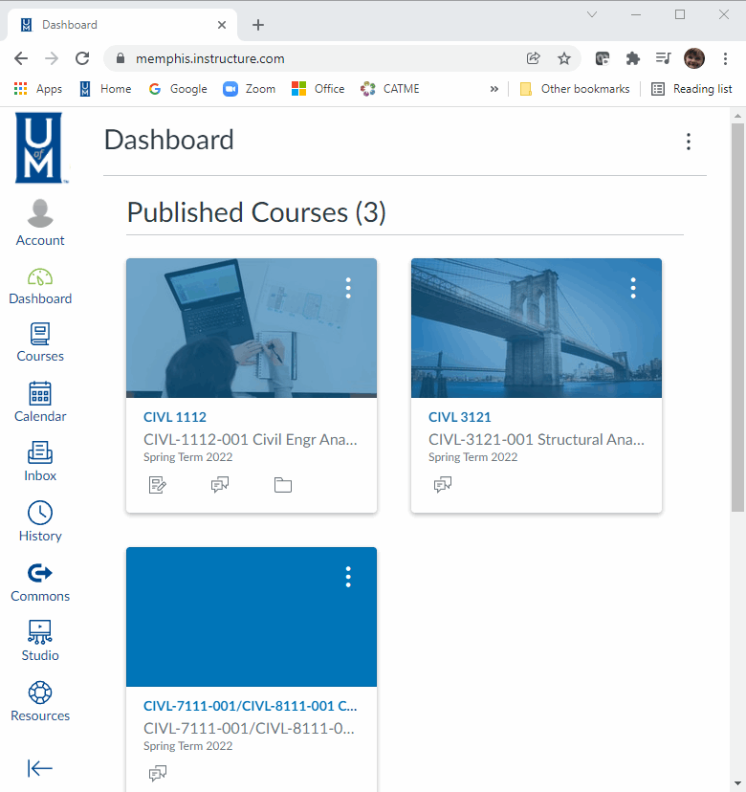Click the CIVL 3121 bridge image
This screenshot has width=746, height=792.
coord(537,328)
